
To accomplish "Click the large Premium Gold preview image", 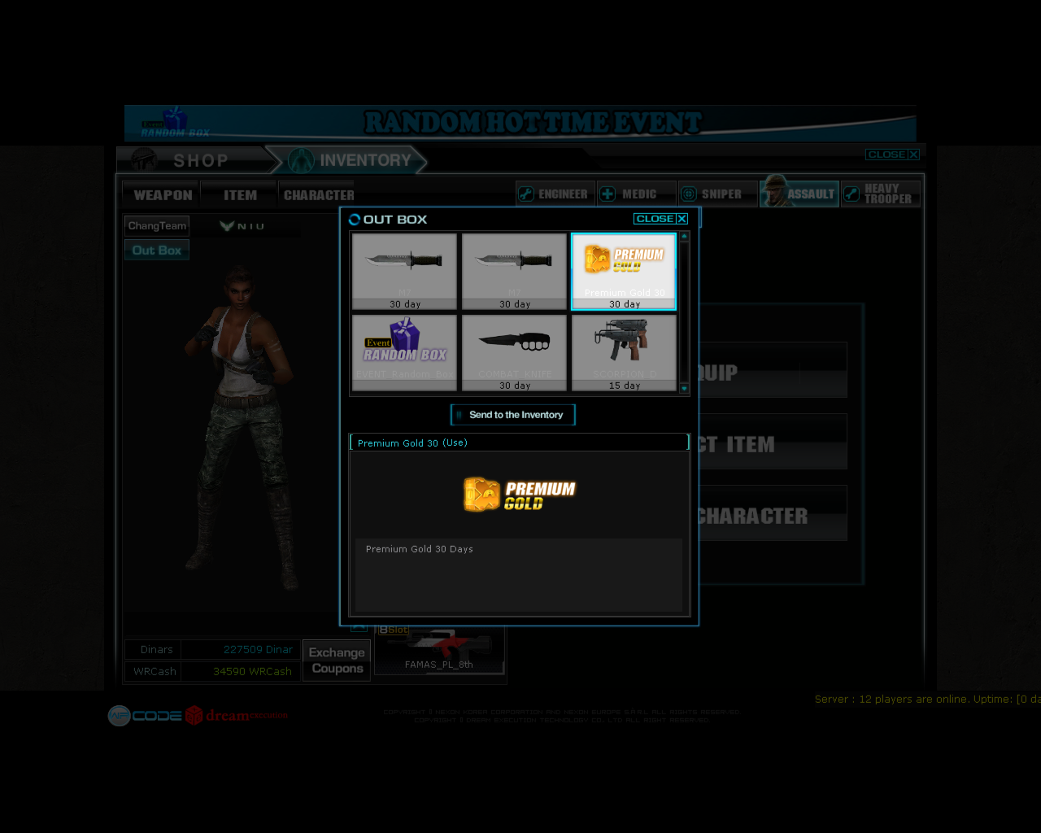I will pyautogui.click(x=520, y=495).
